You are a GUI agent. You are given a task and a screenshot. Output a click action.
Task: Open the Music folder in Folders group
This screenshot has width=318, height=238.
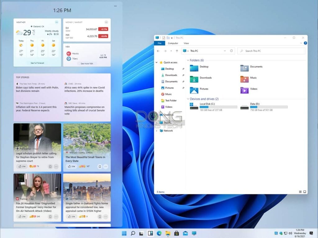tap(248, 79)
